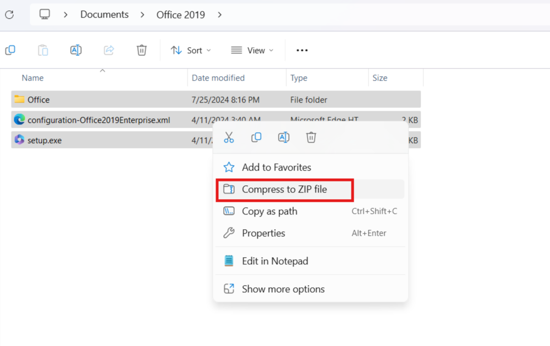Click the Delete trash icon in the toolbar
Screen dimensions: 550x346
coord(141,50)
